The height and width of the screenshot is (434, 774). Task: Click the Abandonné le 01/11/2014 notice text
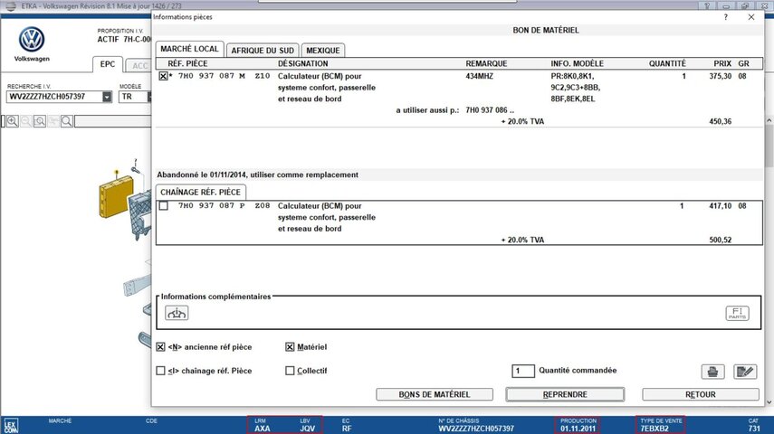click(x=258, y=175)
